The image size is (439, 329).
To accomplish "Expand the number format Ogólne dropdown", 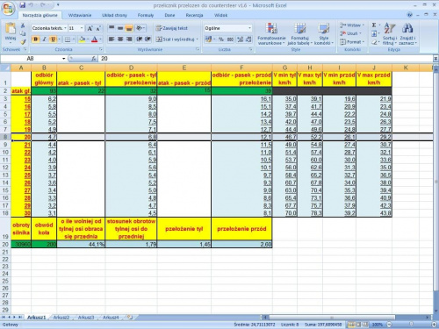I will (249, 28).
